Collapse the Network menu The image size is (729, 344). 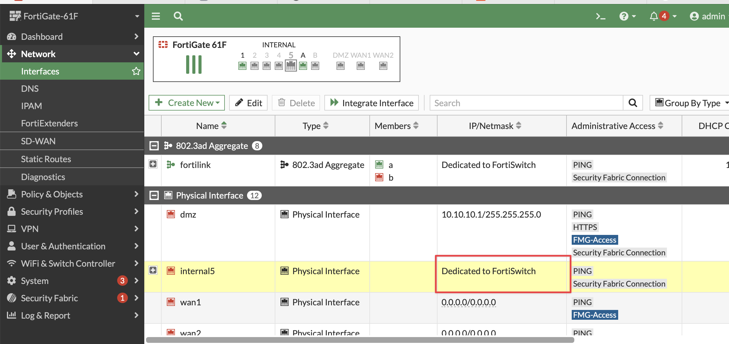[72, 54]
